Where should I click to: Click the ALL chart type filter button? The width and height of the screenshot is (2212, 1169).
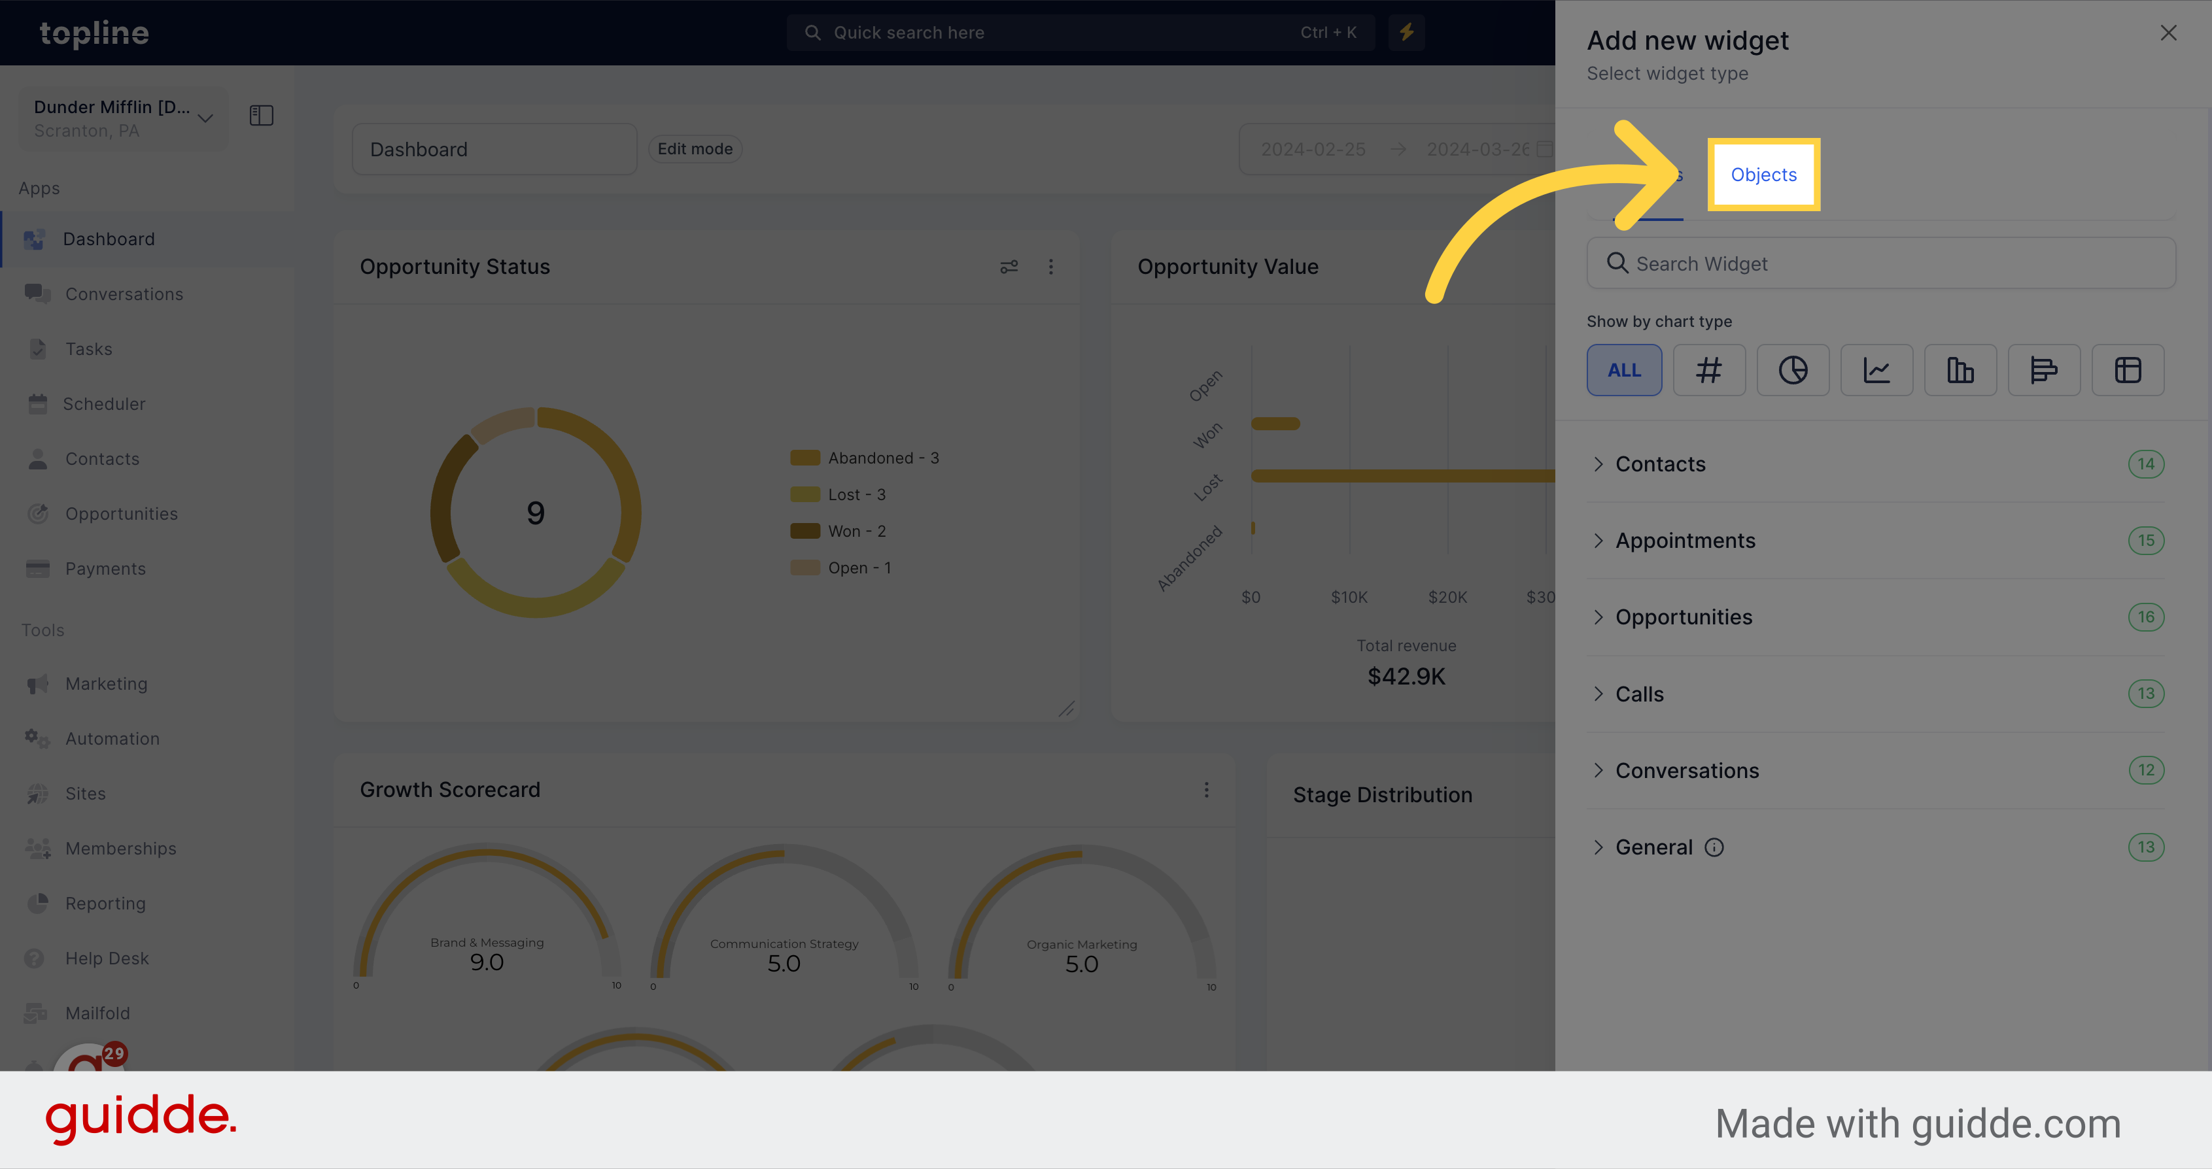1624,370
